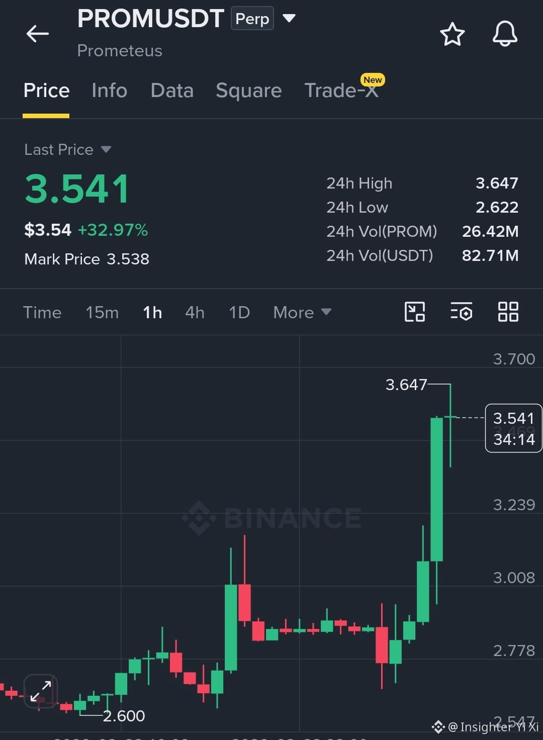The image size is (543, 740).
Task: Tap the PROMUSDT symbol title
Action: pyautogui.click(x=150, y=19)
